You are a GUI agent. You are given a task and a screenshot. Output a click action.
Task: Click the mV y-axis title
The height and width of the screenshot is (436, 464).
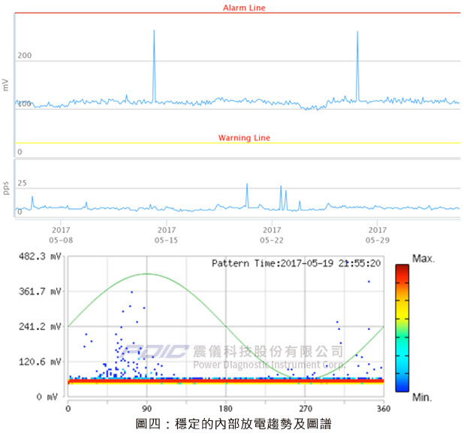5,85
